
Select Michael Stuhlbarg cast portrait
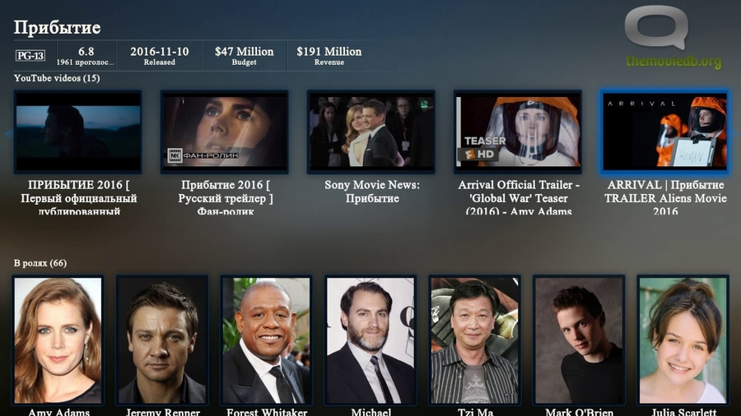[x=370, y=340]
